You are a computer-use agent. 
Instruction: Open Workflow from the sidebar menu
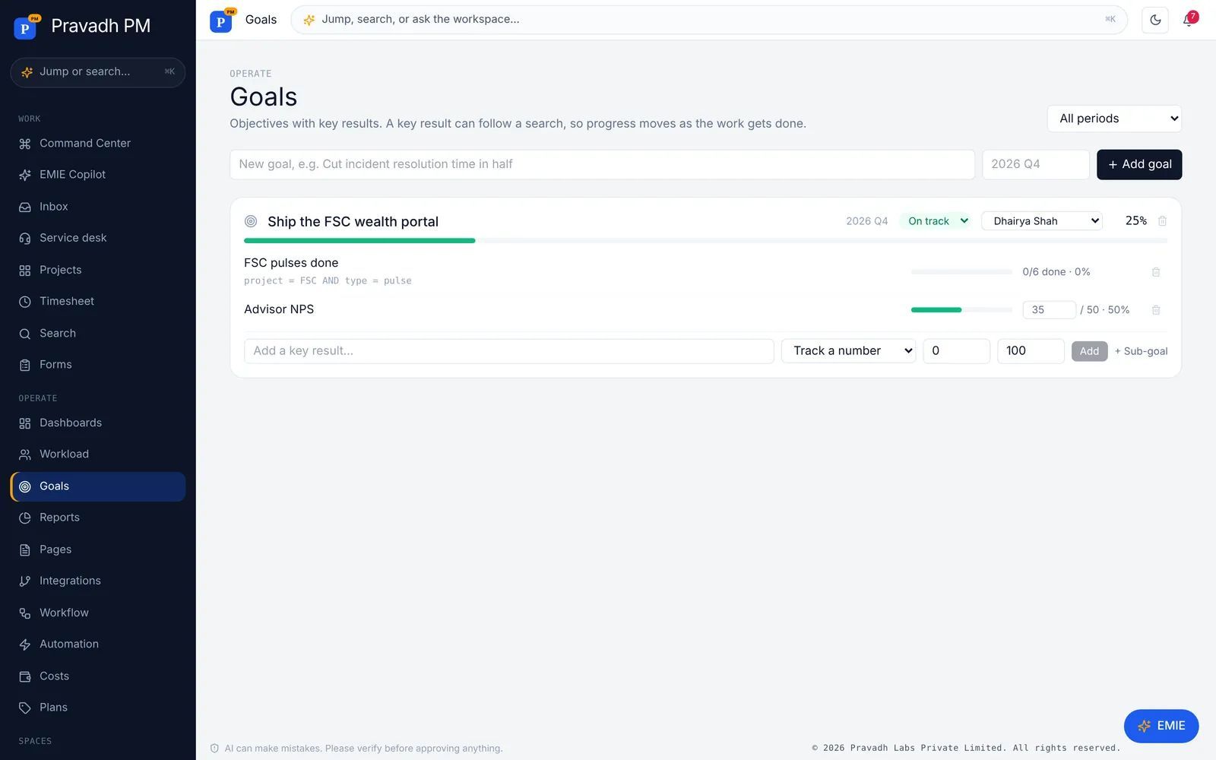(98, 613)
